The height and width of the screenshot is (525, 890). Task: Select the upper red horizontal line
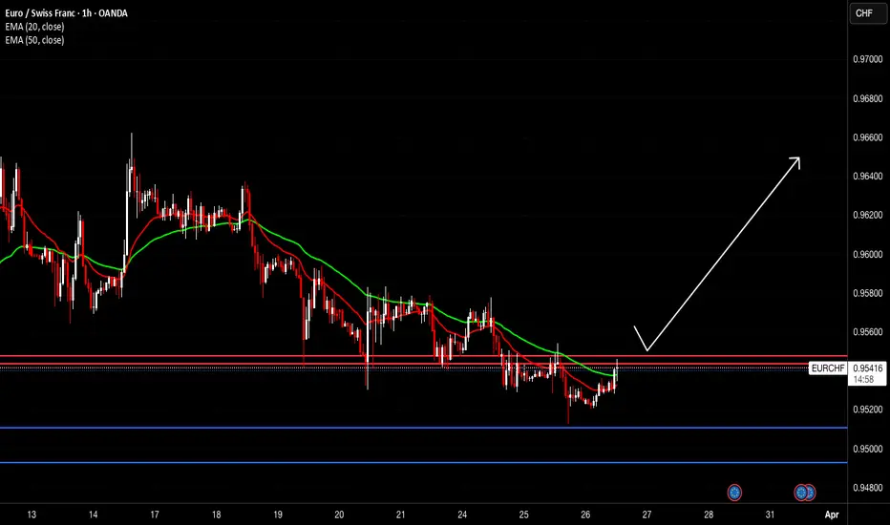[x=423, y=356]
